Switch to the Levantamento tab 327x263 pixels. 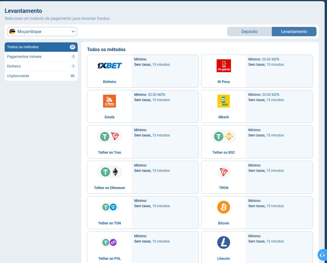[294, 32]
